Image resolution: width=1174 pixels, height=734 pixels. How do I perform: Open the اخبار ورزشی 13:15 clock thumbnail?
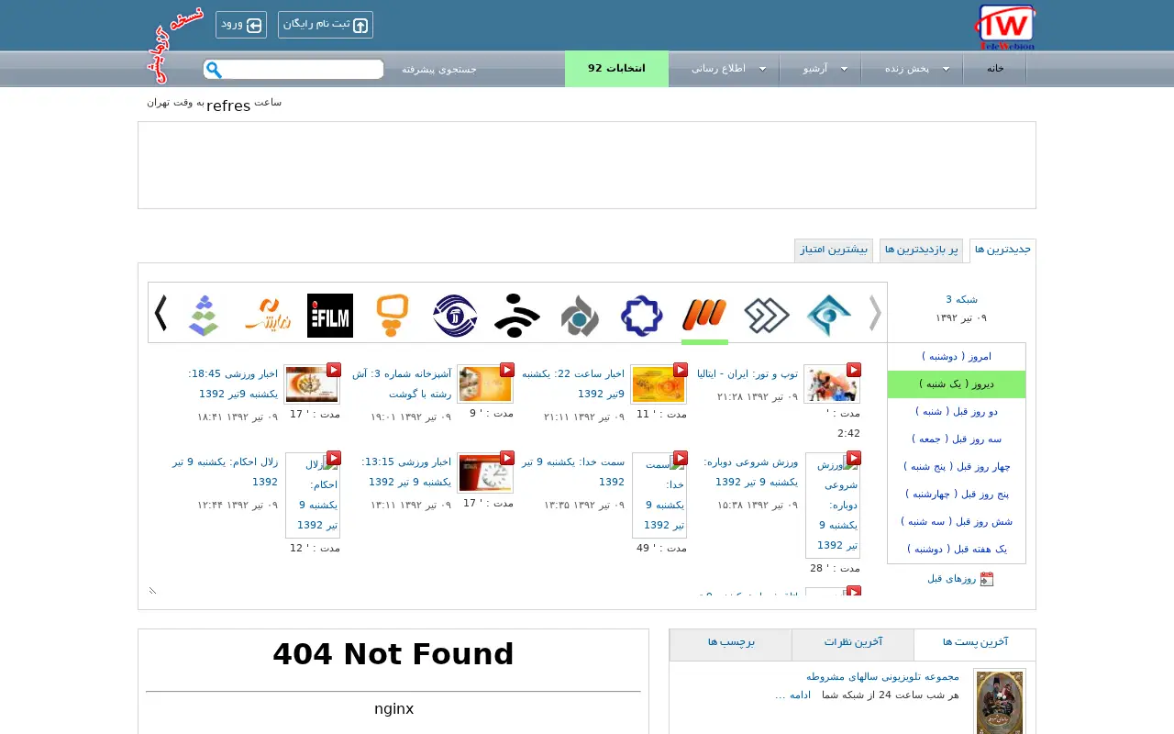(485, 472)
